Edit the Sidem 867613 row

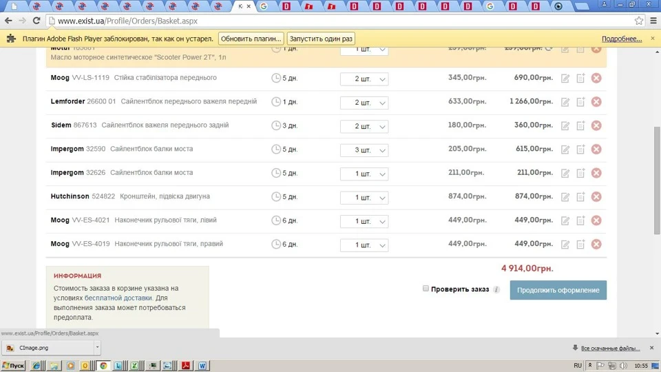point(565,125)
